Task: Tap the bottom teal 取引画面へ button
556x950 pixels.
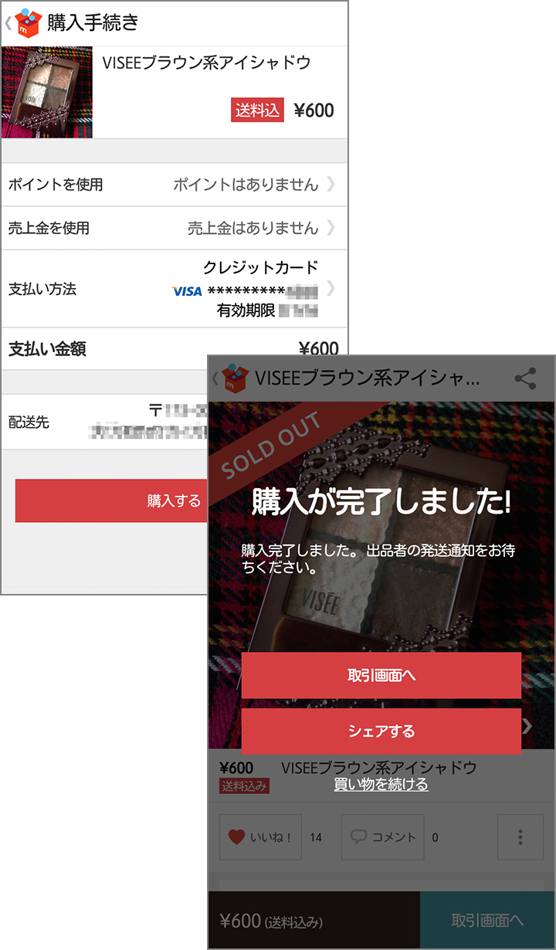Action: point(487,920)
